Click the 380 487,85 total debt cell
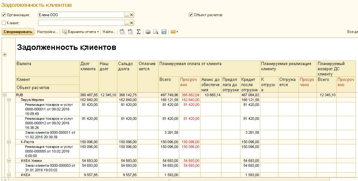The image size is (358, 181). [x=89, y=95]
